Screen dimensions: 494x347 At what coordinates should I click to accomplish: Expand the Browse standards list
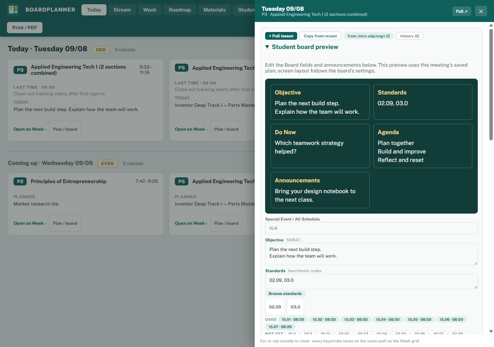(x=285, y=294)
